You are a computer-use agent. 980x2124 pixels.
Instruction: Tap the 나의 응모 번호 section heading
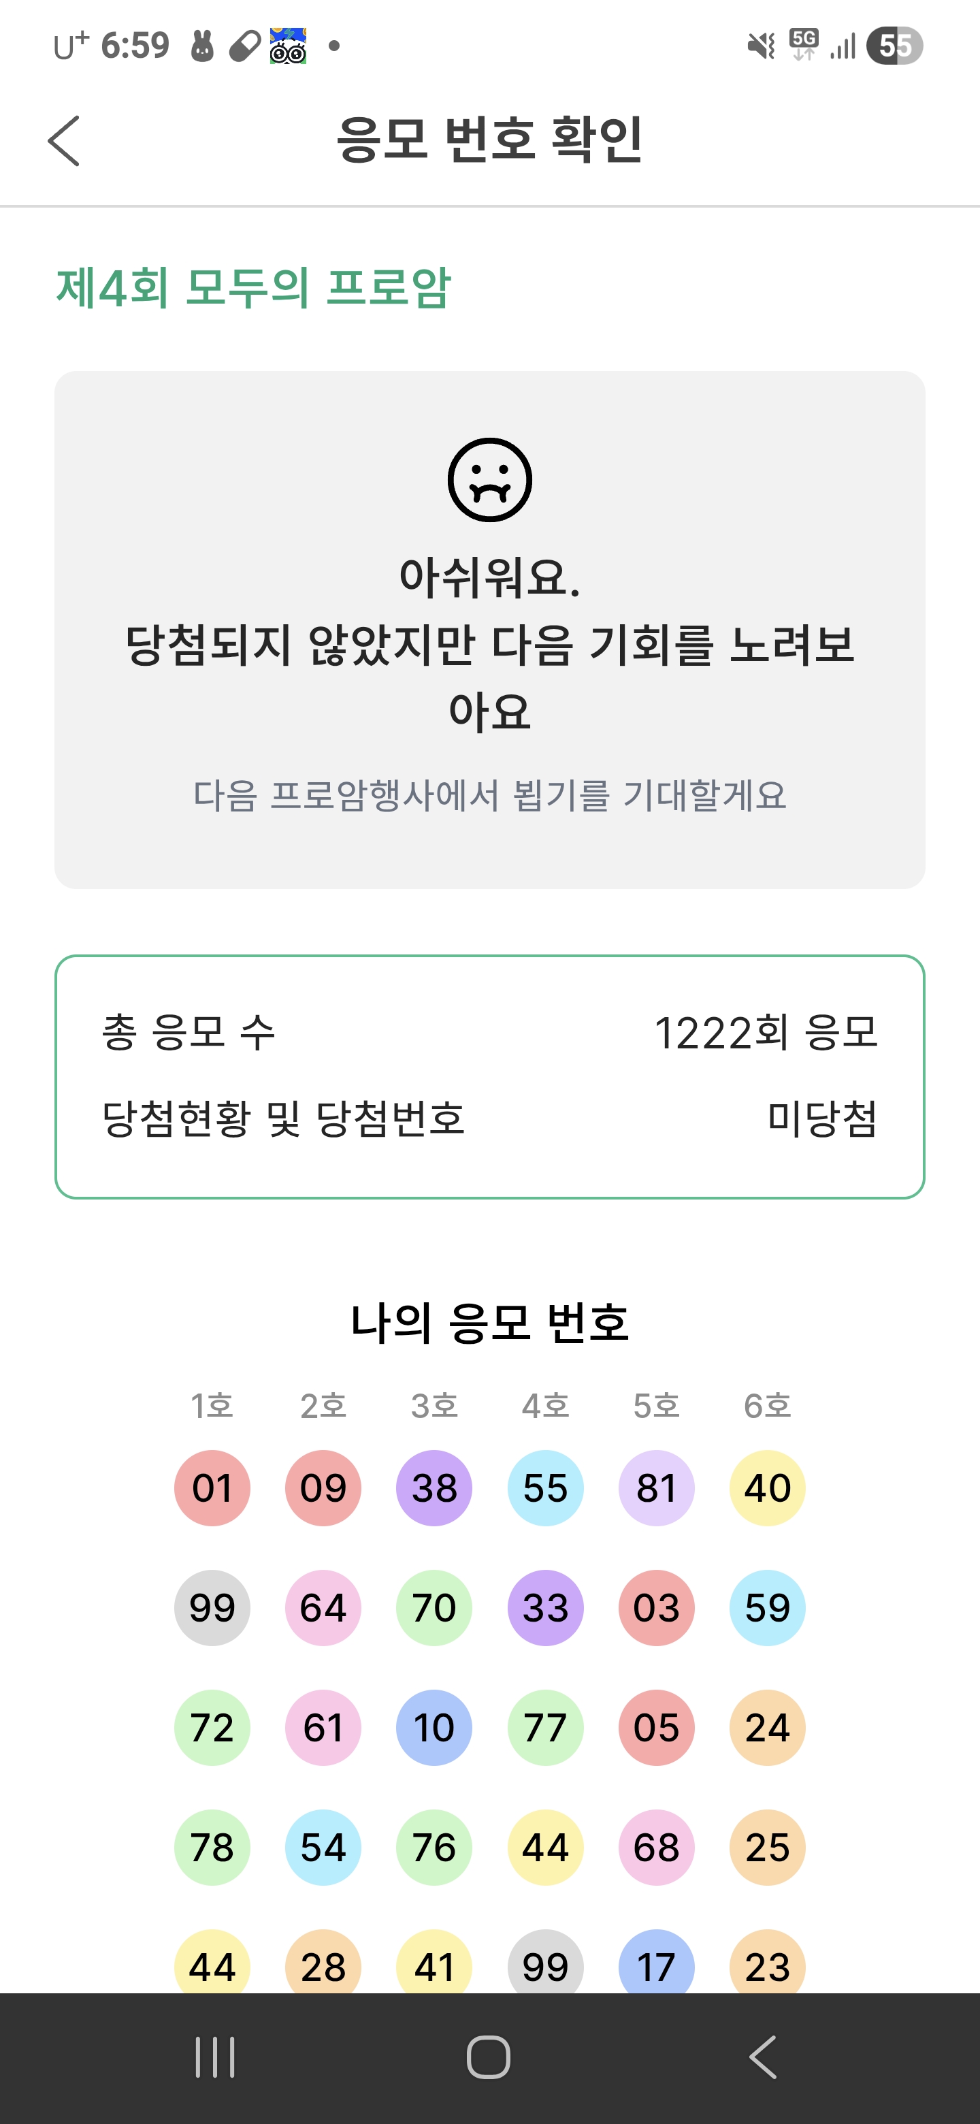489,1323
